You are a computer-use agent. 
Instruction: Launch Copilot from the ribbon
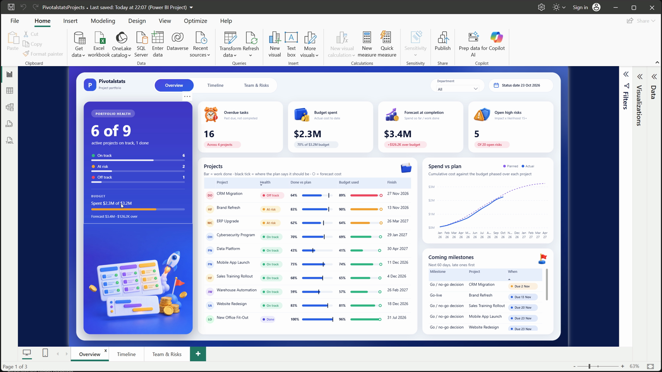click(497, 41)
